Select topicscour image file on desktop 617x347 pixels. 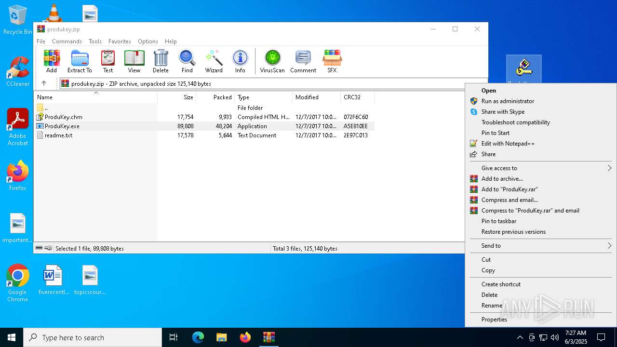pyautogui.click(x=90, y=280)
